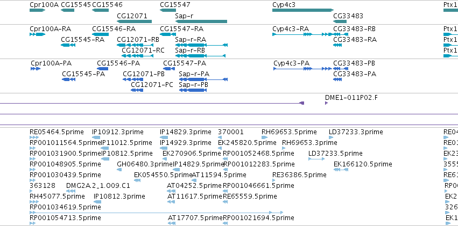Select EST RE65559.5prime

point(225,202)
